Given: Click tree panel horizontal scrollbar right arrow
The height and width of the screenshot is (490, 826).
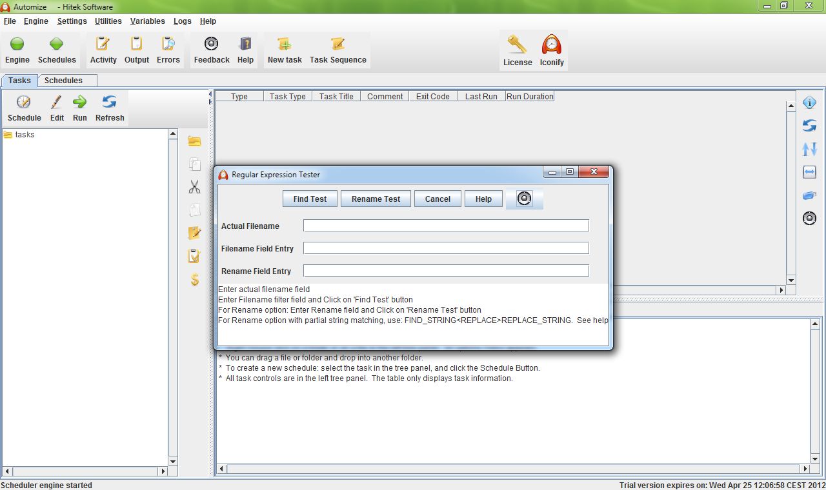Looking at the screenshot, I should [x=163, y=471].
